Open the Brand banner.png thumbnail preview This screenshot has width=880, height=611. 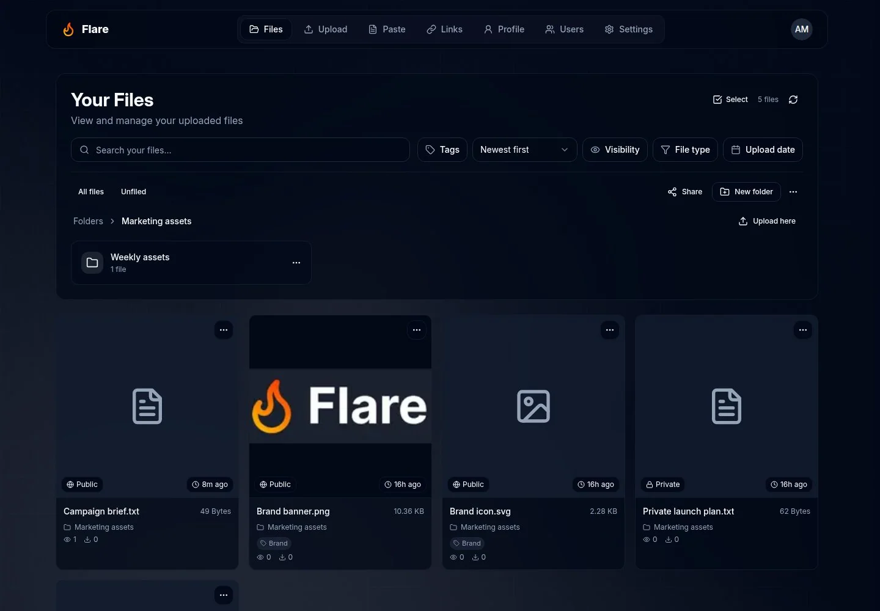click(x=340, y=406)
